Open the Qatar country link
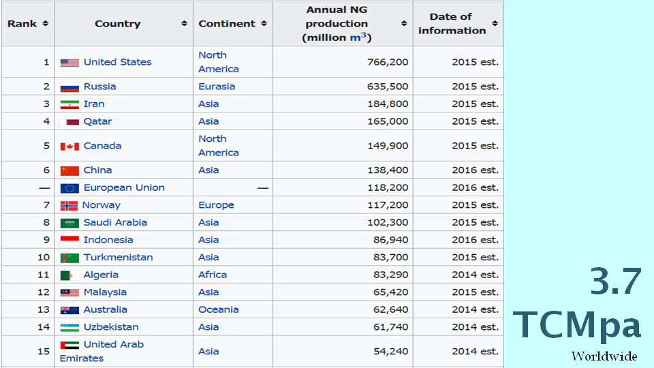Viewport: 654px width, 368px height. click(x=97, y=121)
